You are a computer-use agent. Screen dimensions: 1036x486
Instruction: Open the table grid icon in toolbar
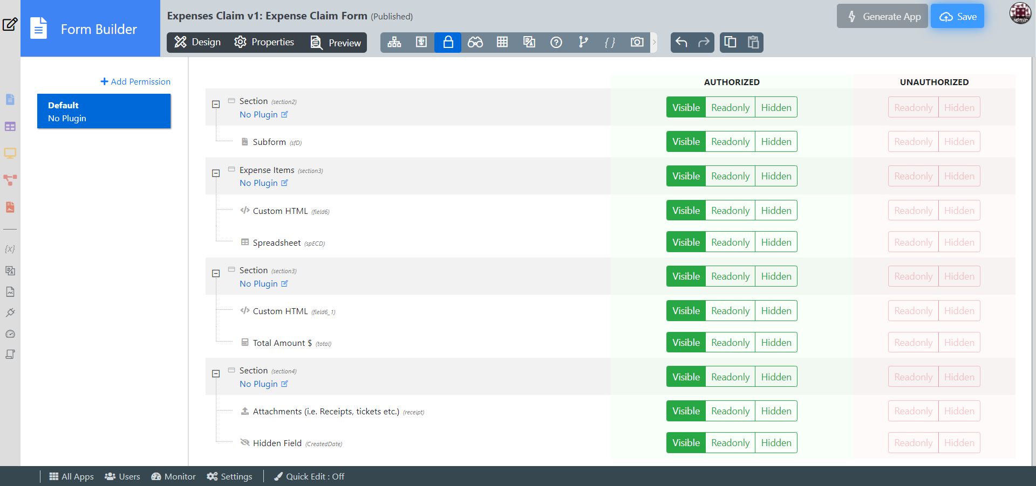click(x=502, y=42)
